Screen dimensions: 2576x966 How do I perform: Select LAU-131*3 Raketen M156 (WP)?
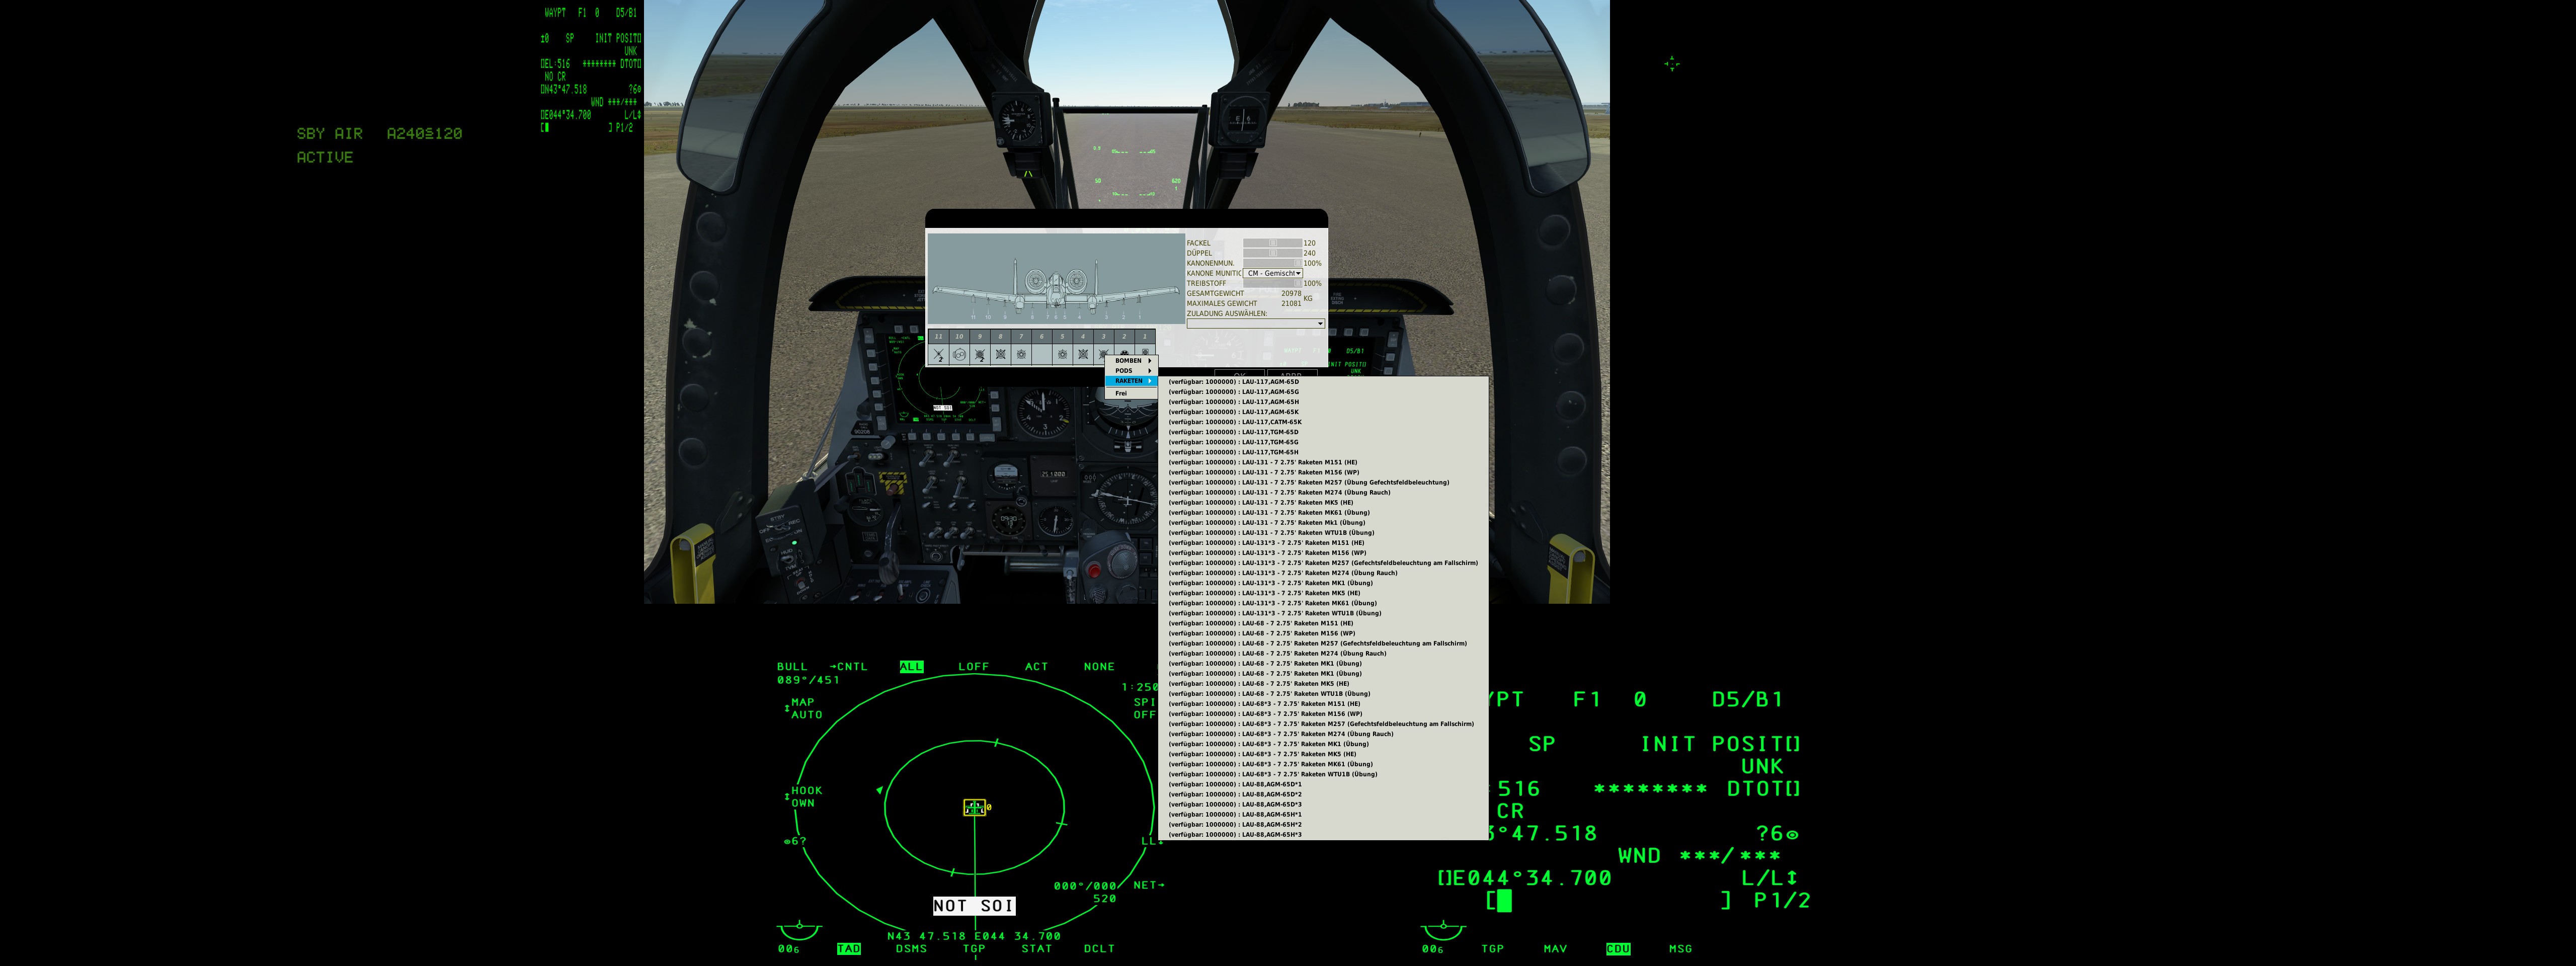1324,552
